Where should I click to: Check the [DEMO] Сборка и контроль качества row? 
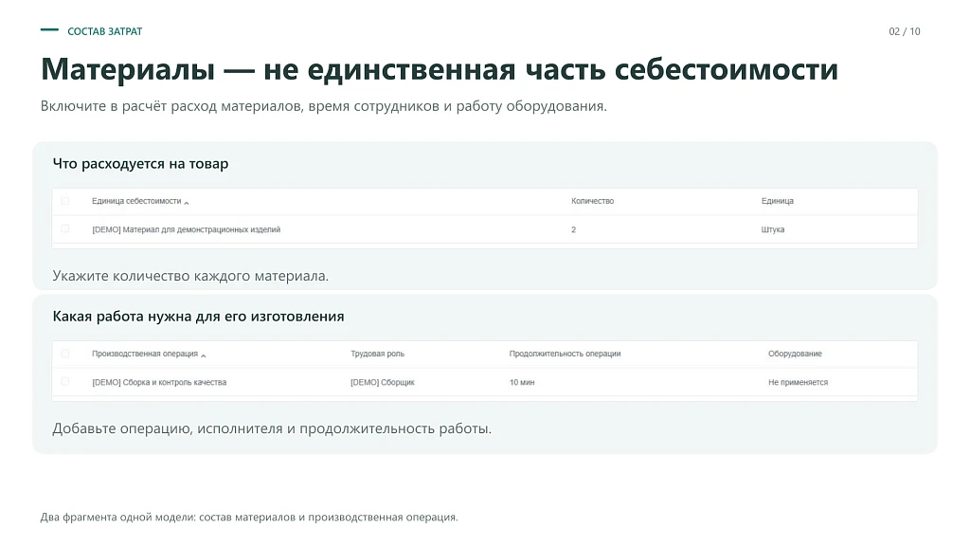[65, 382]
